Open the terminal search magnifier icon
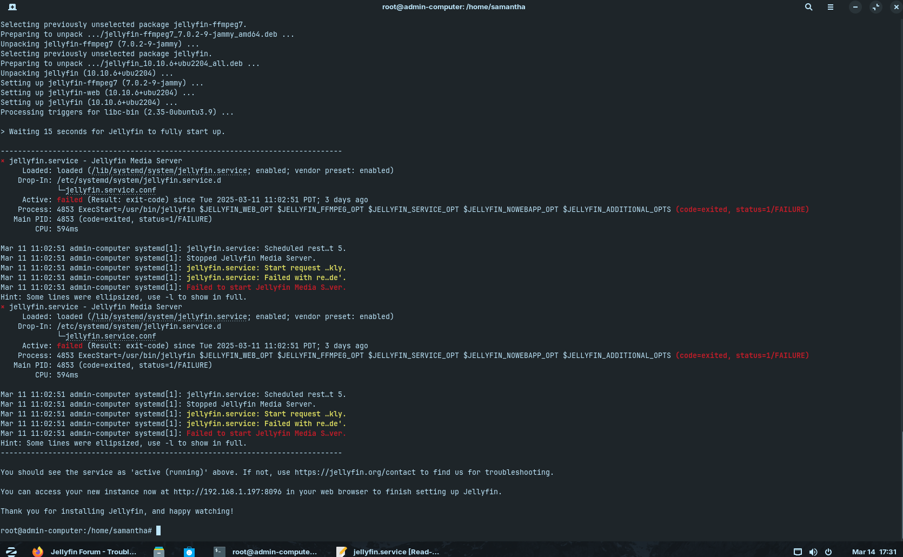Image resolution: width=903 pixels, height=557 pixels. 808,7
